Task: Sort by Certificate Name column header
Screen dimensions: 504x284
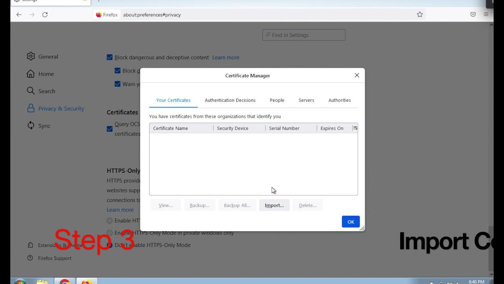Action: (x=181, y=128)
